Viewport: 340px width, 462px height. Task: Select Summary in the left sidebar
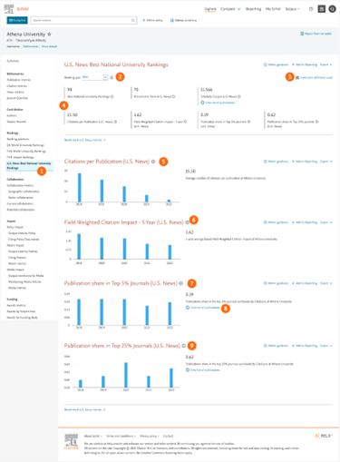tap(13, 61)
